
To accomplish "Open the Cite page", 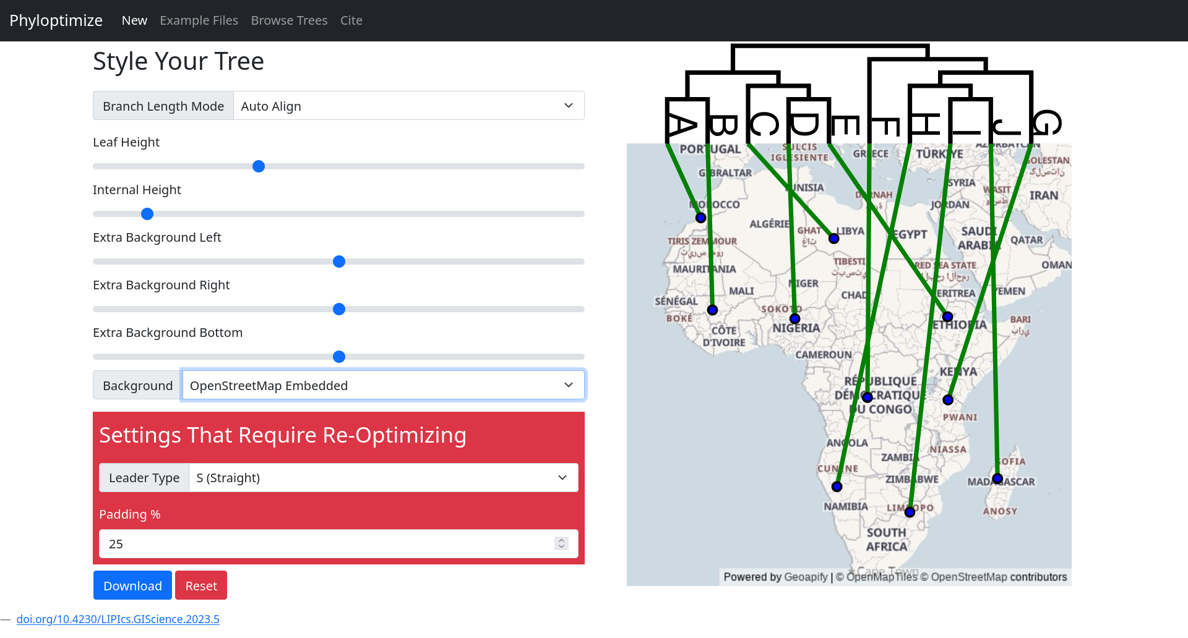I will coord(351,20).
